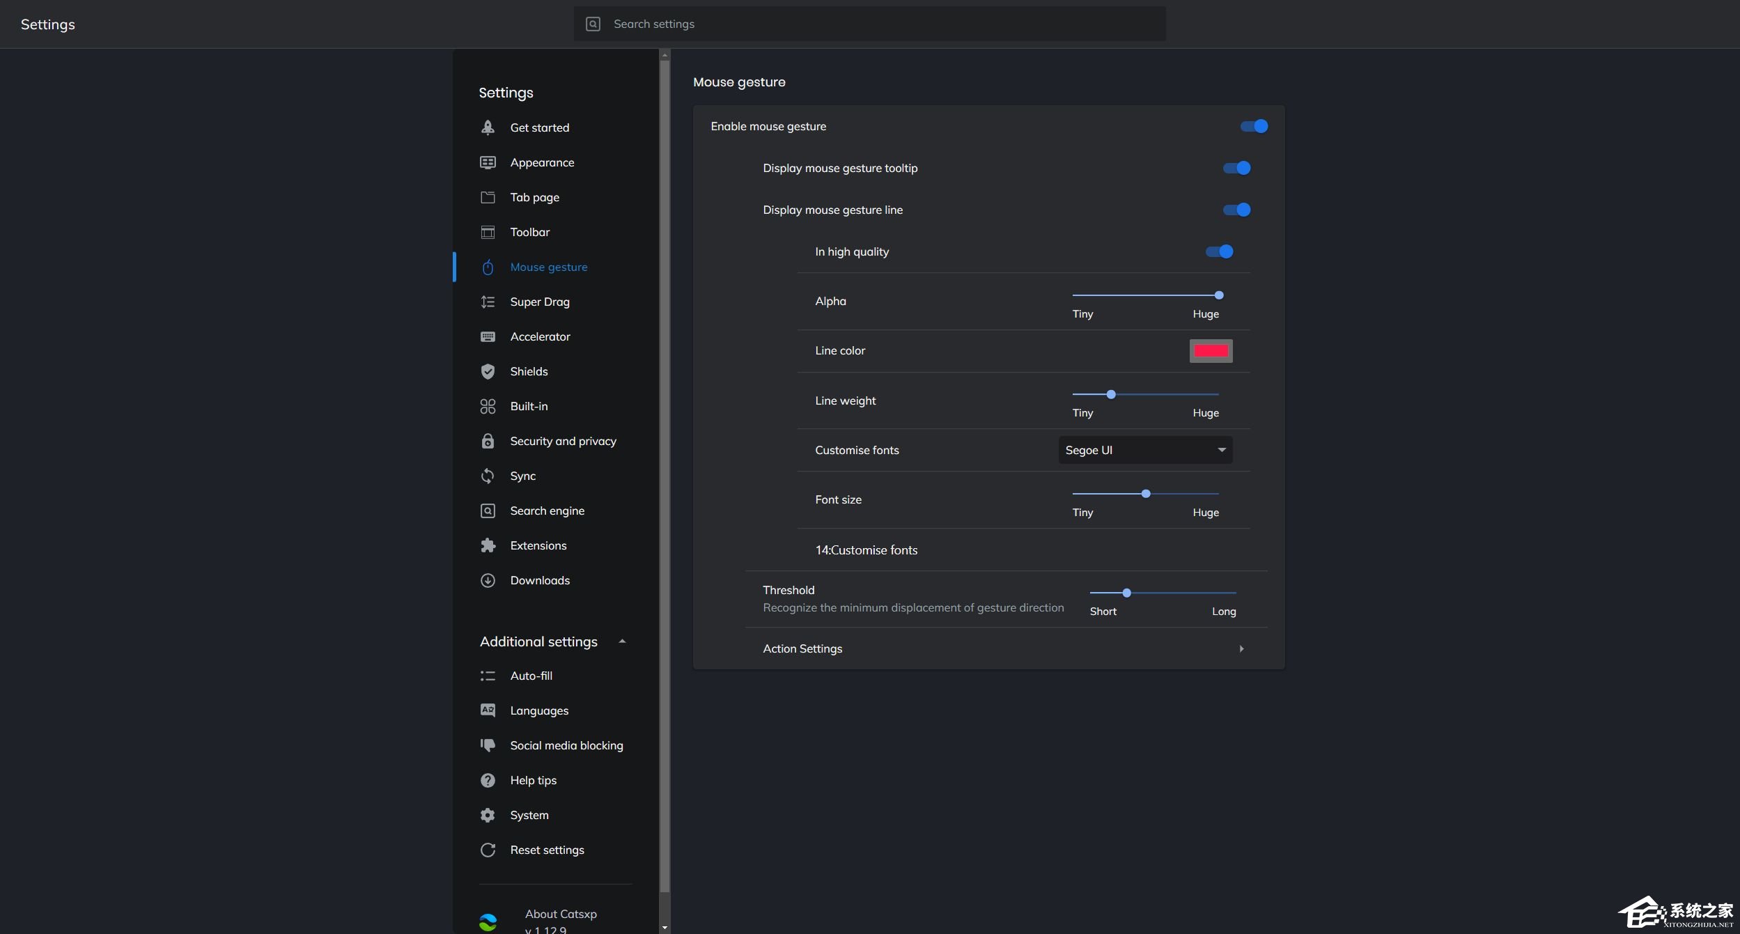Disable the Enable mouse gesture switch
This screenshot has height=934, width=1740.
tap(1254, 126)
